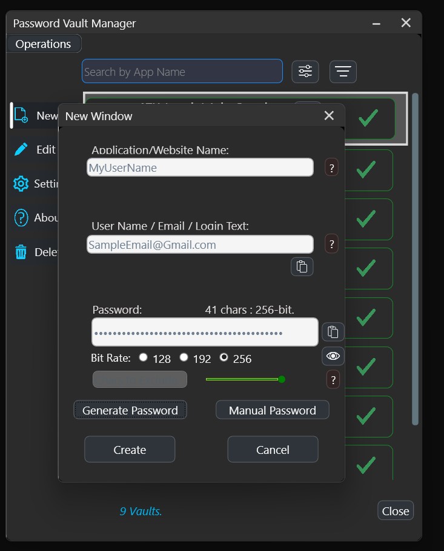Viewport: 444px width, 551px height.
Task: Click the disabled grey button under Bit Rate
Action: pos(139,379)
